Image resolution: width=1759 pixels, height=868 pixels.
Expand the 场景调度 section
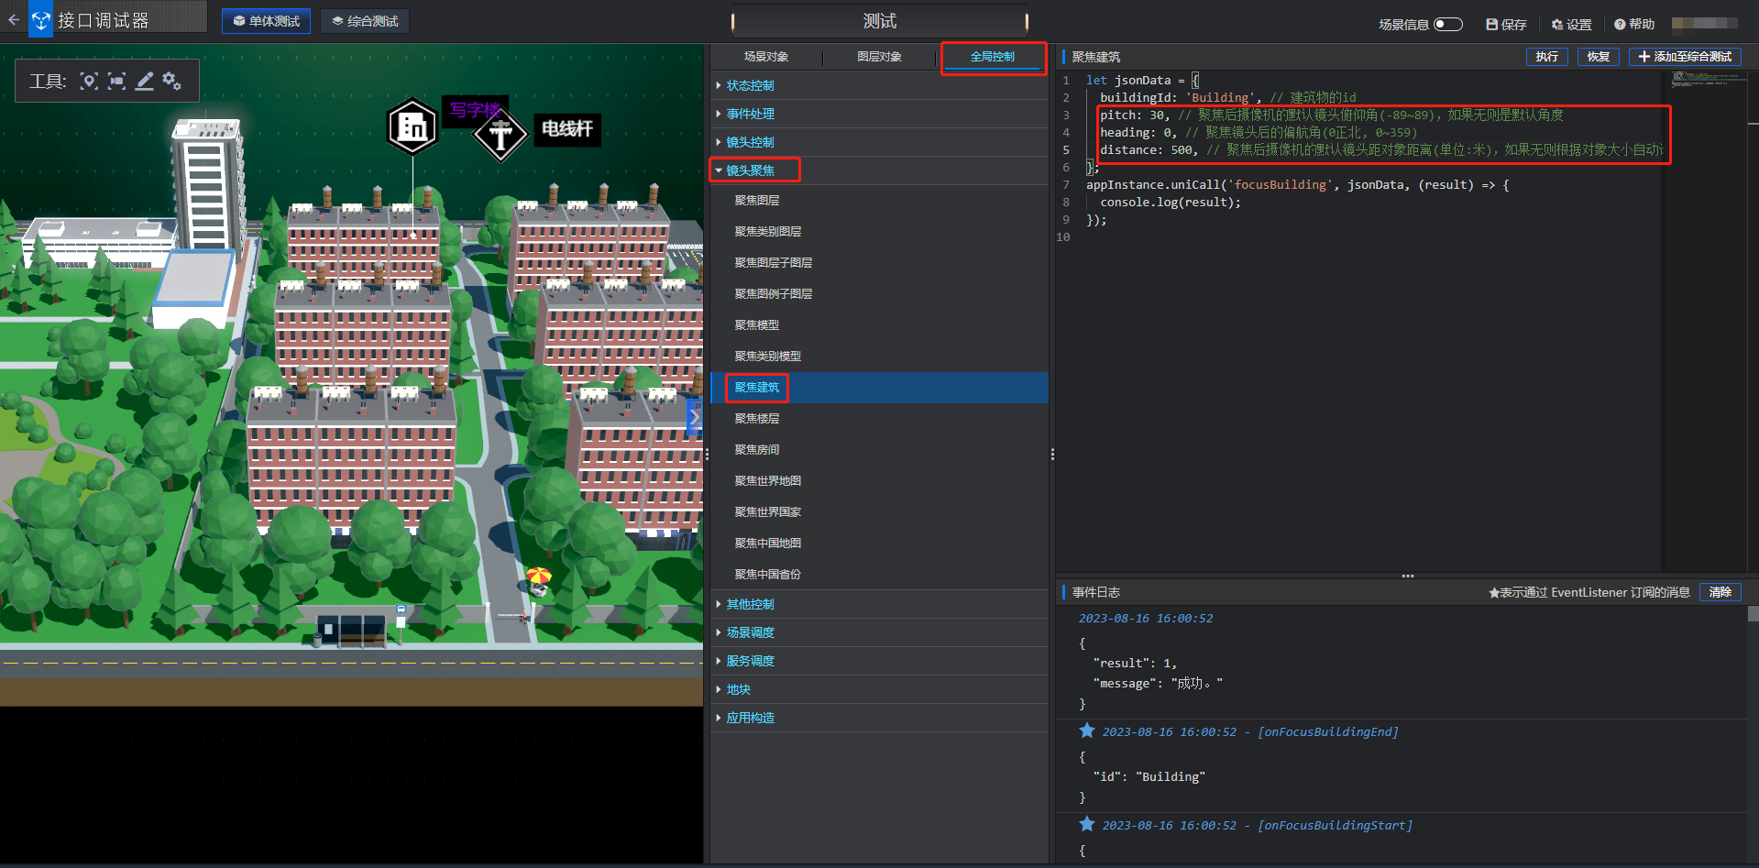pyautogui.click(x=750, y=632)
